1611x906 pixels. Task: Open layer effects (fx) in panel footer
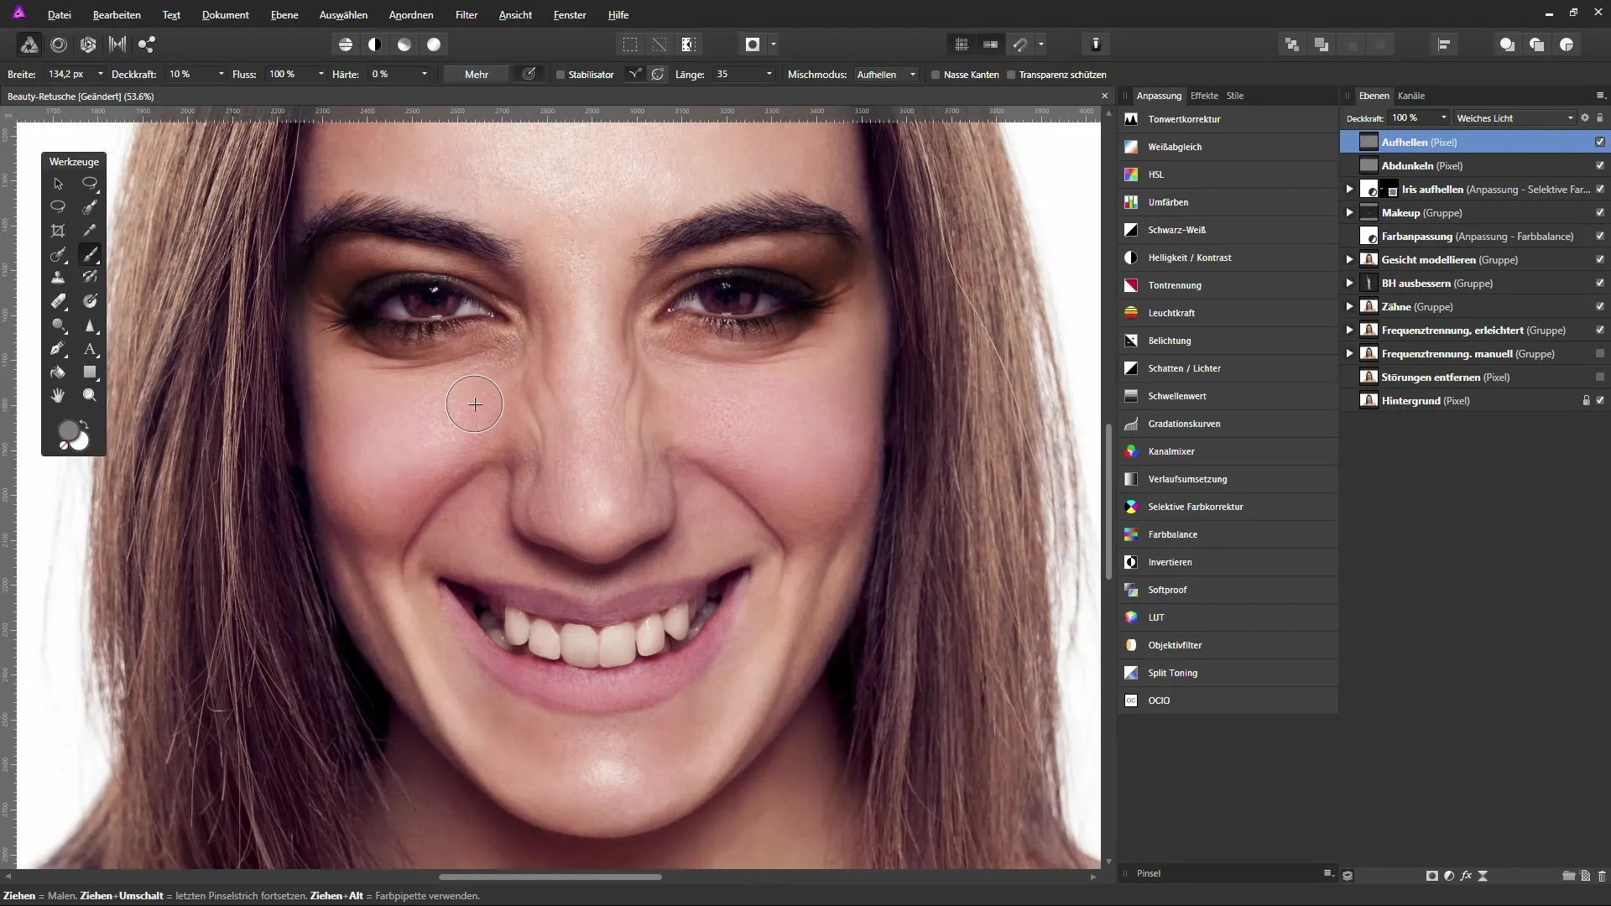pyautogui.click(x=1466, y=875)
